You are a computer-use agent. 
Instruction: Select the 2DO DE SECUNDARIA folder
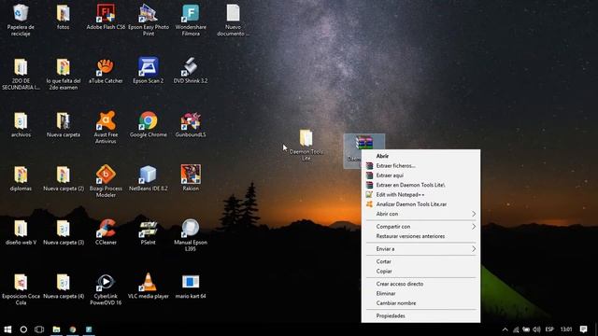pyautogui.click(x=21, y=74)
